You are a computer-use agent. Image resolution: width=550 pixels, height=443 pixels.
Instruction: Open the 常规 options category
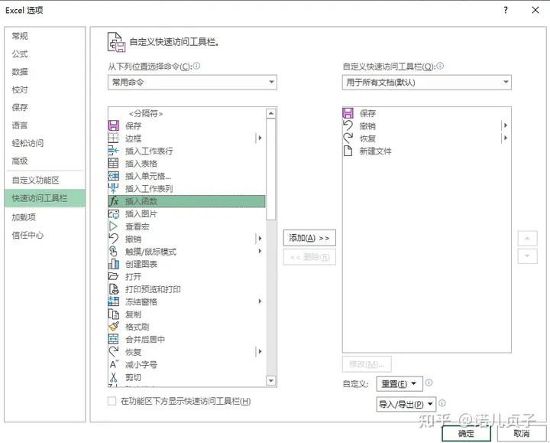click(45, 36)
